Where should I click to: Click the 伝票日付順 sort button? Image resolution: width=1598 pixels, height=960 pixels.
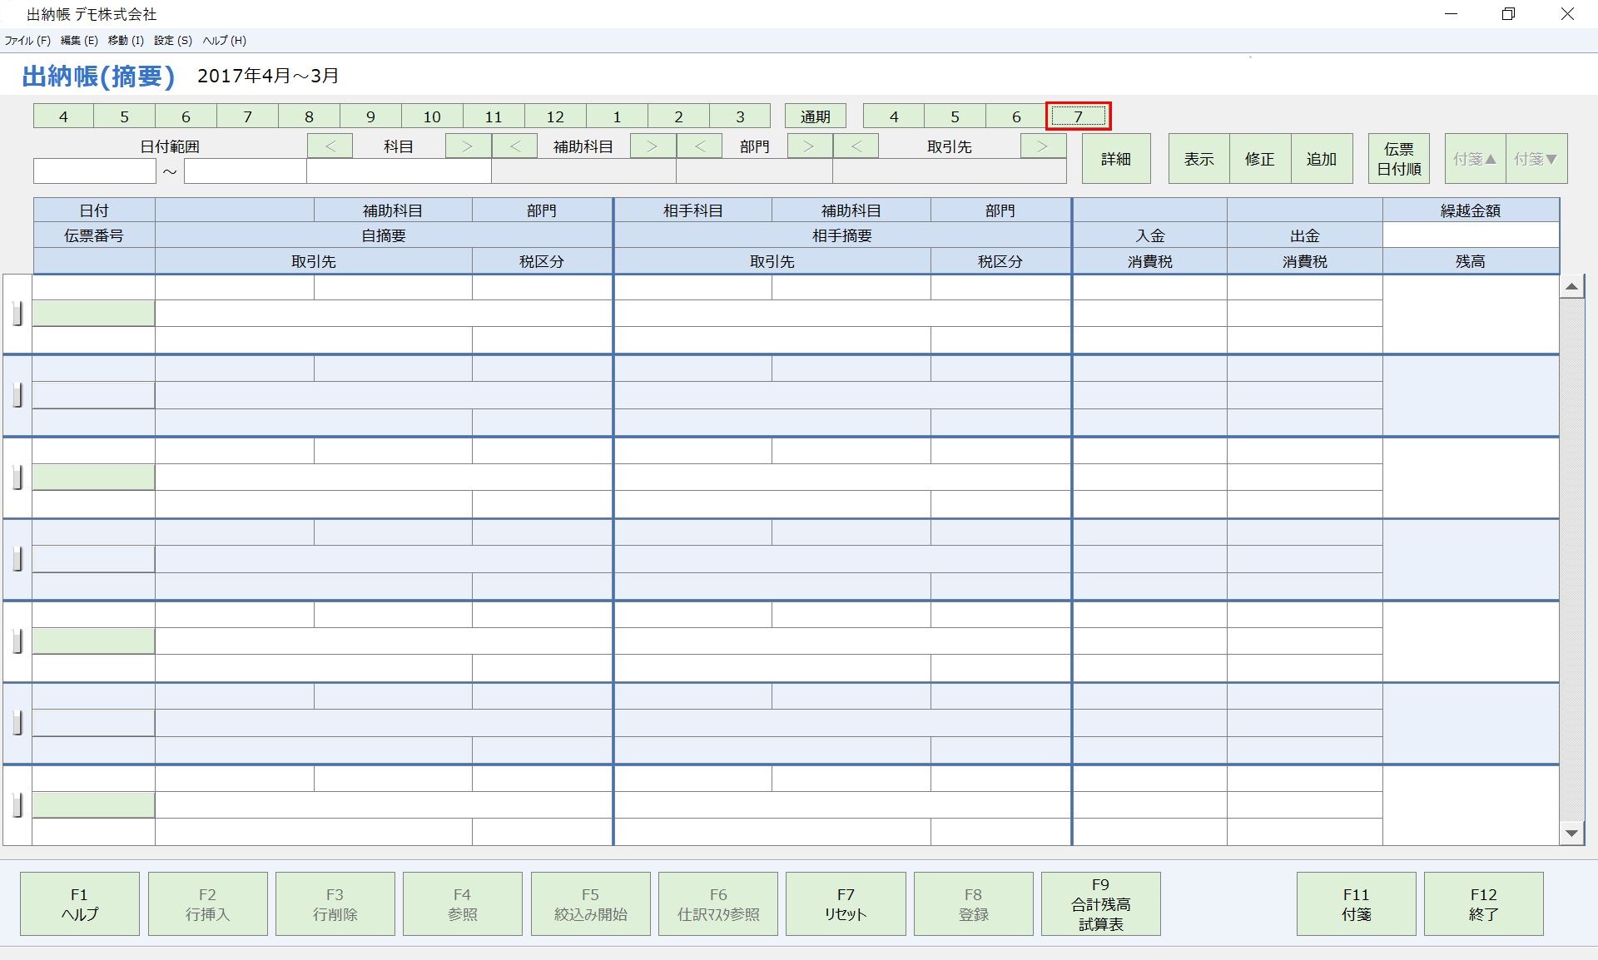tap(1397, 158)
